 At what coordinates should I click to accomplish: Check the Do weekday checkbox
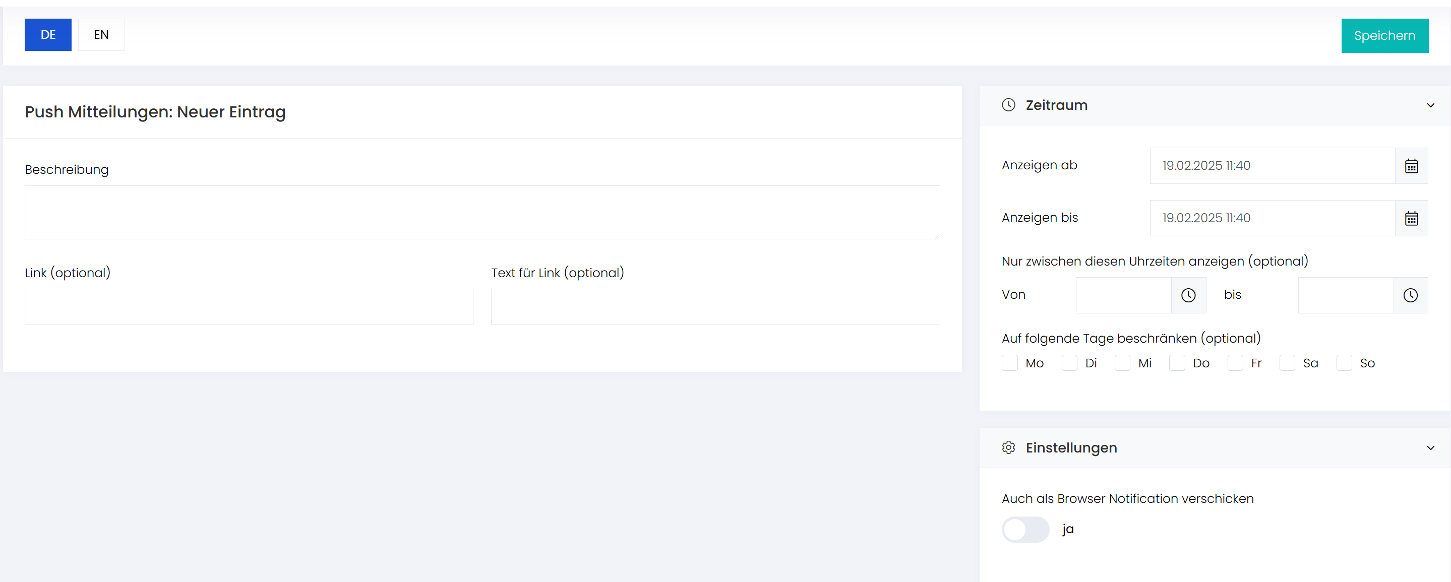coord(1177,363)
